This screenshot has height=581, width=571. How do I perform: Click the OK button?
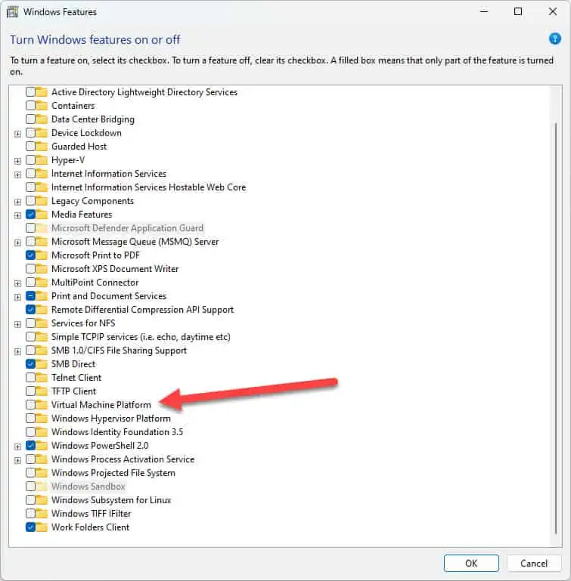(x=471, y=563)
